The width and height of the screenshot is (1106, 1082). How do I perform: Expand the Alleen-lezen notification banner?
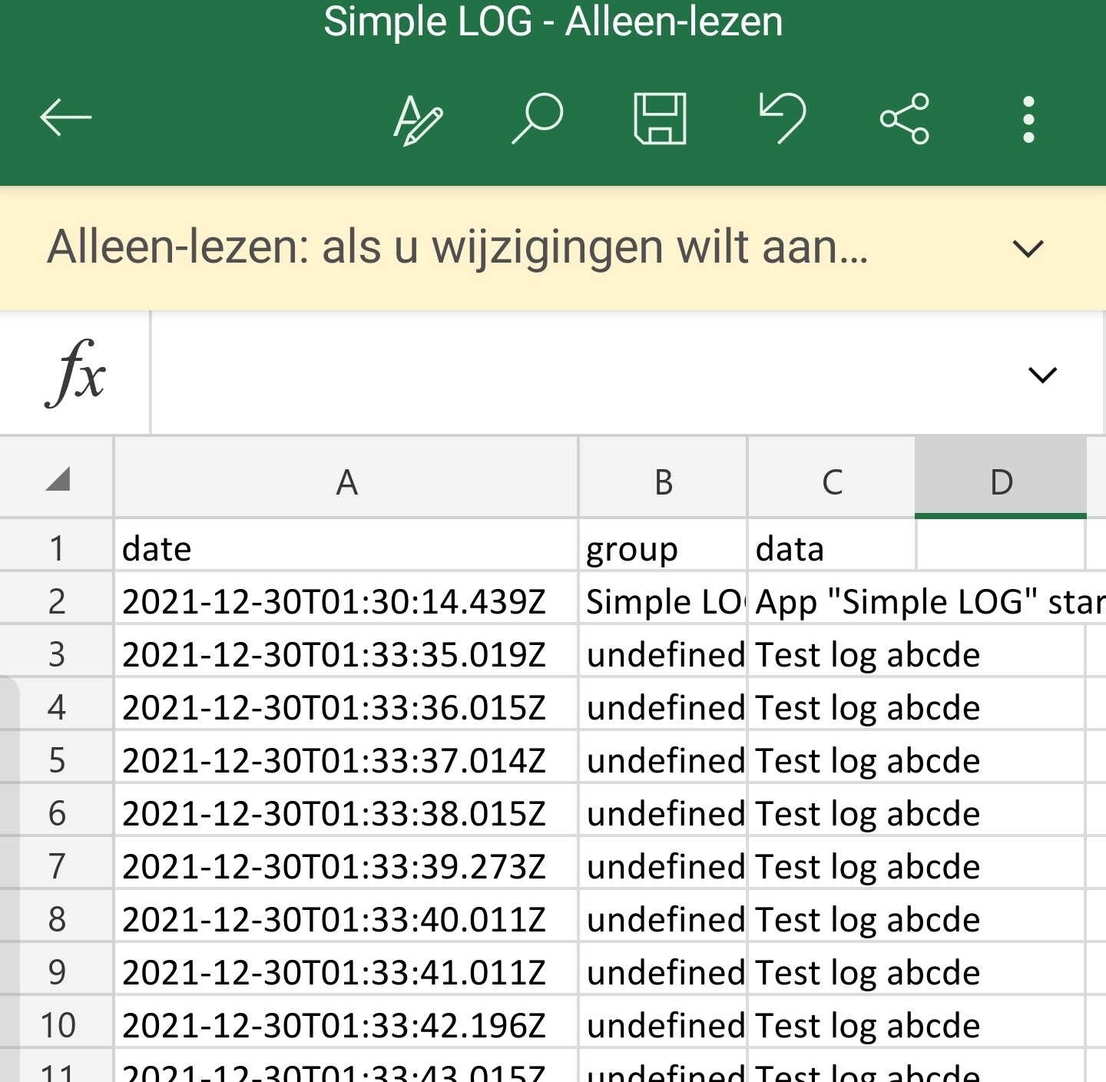pos(1028,249)
